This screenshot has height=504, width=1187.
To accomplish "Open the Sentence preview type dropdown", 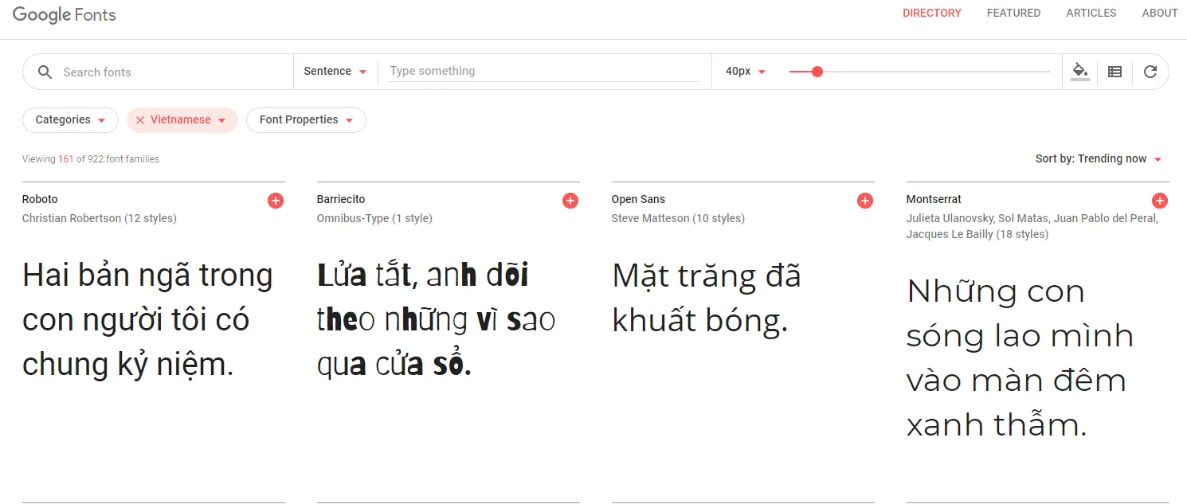I will (335, 72).
